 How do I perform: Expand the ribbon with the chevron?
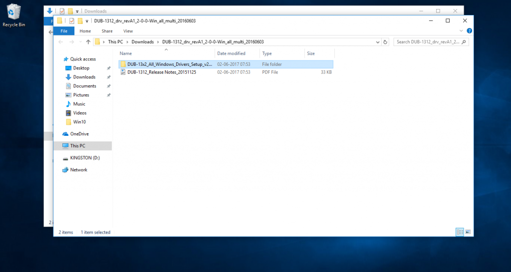pyautogui.click(x=461, y=31)
